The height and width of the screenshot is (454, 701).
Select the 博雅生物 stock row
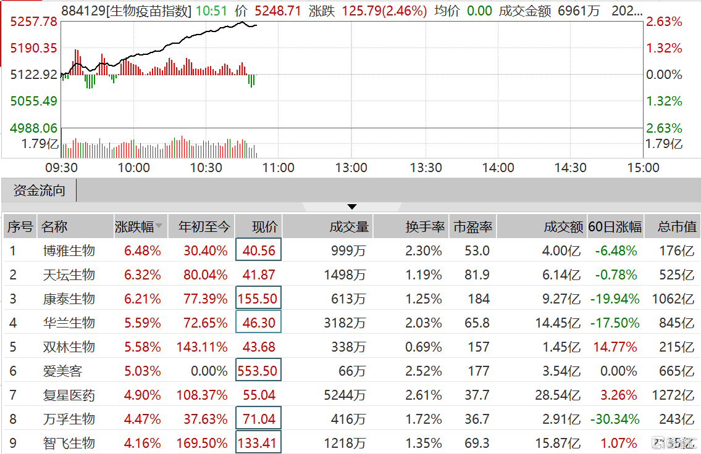(x=352, y=250)
